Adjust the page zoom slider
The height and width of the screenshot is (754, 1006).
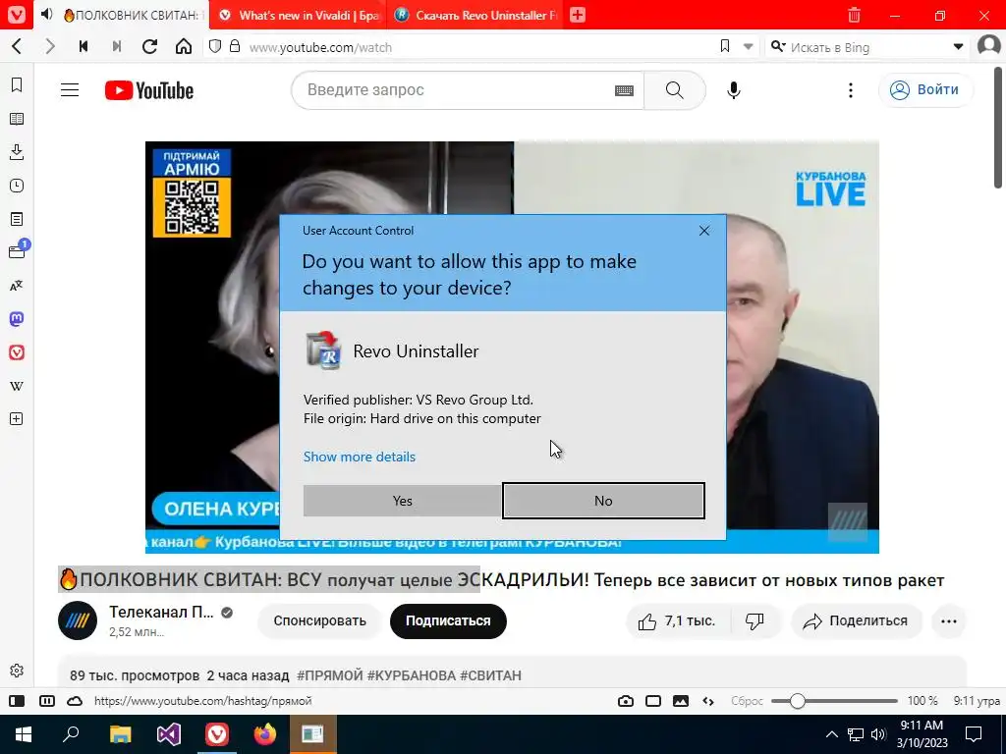coord(833,701)
